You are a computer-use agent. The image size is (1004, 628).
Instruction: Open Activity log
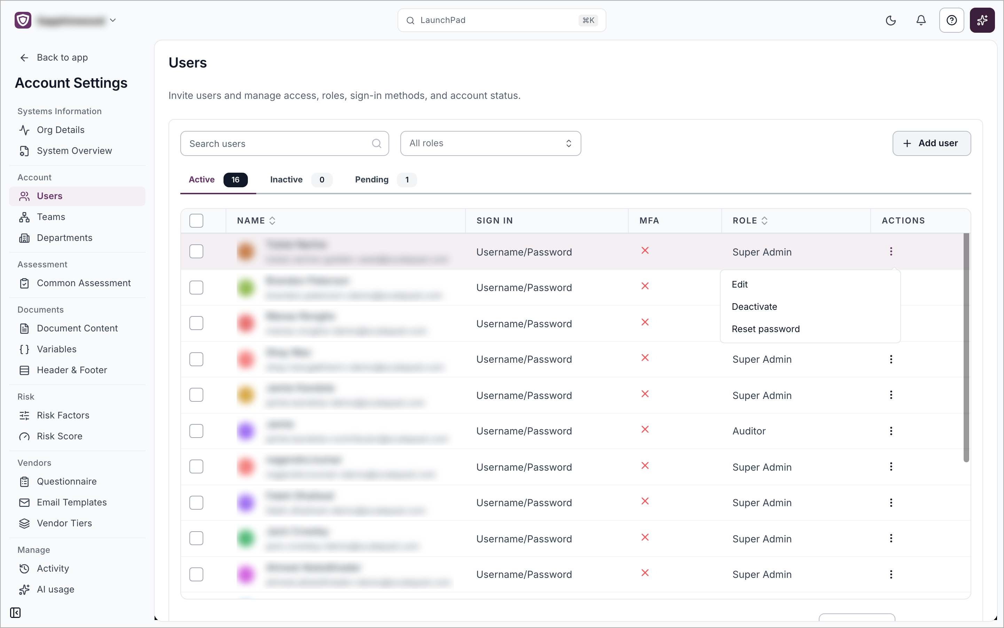77,568
